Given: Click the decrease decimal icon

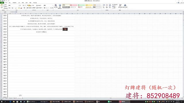Looking at the screenshot, I should (52, 8).
